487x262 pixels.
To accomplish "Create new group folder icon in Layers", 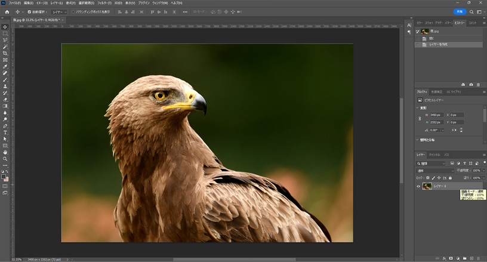I will [465, 258].
